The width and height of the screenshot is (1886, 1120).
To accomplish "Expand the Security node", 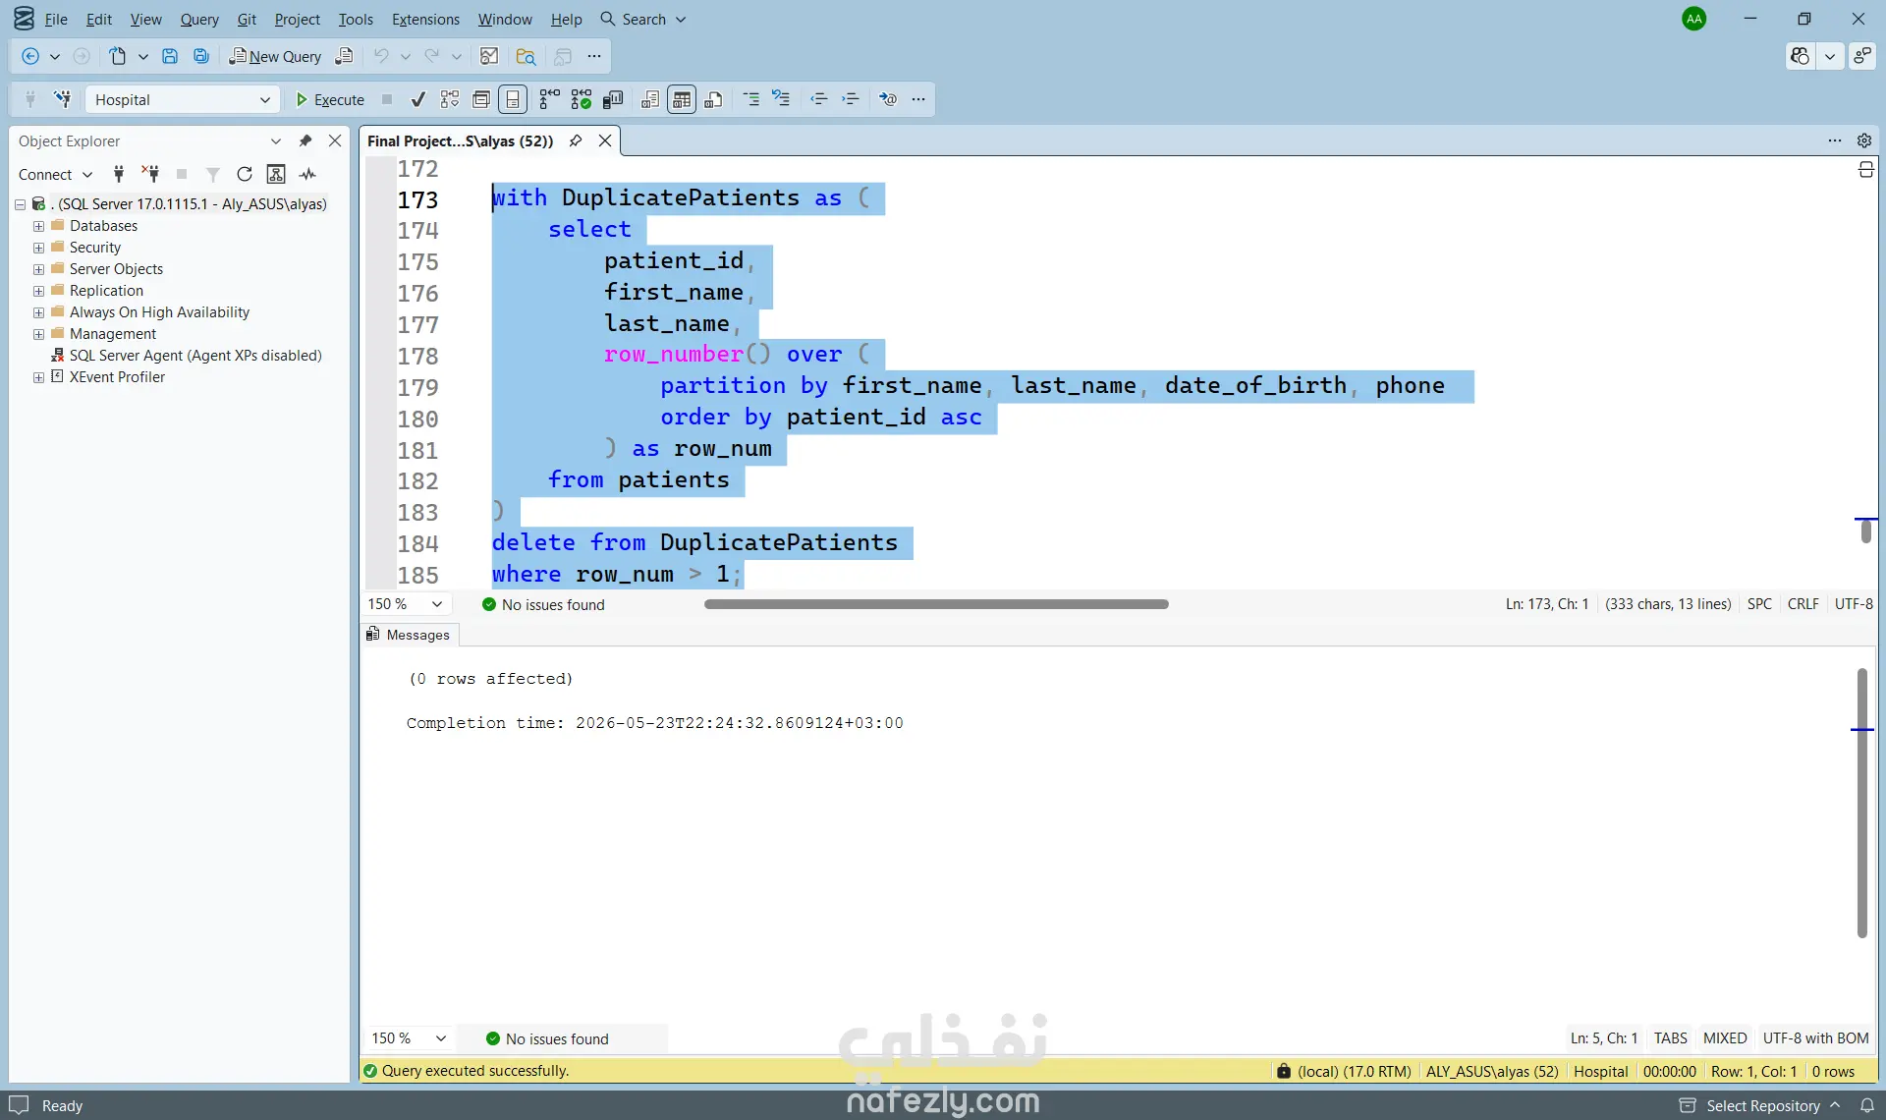I will pos(38,248).
